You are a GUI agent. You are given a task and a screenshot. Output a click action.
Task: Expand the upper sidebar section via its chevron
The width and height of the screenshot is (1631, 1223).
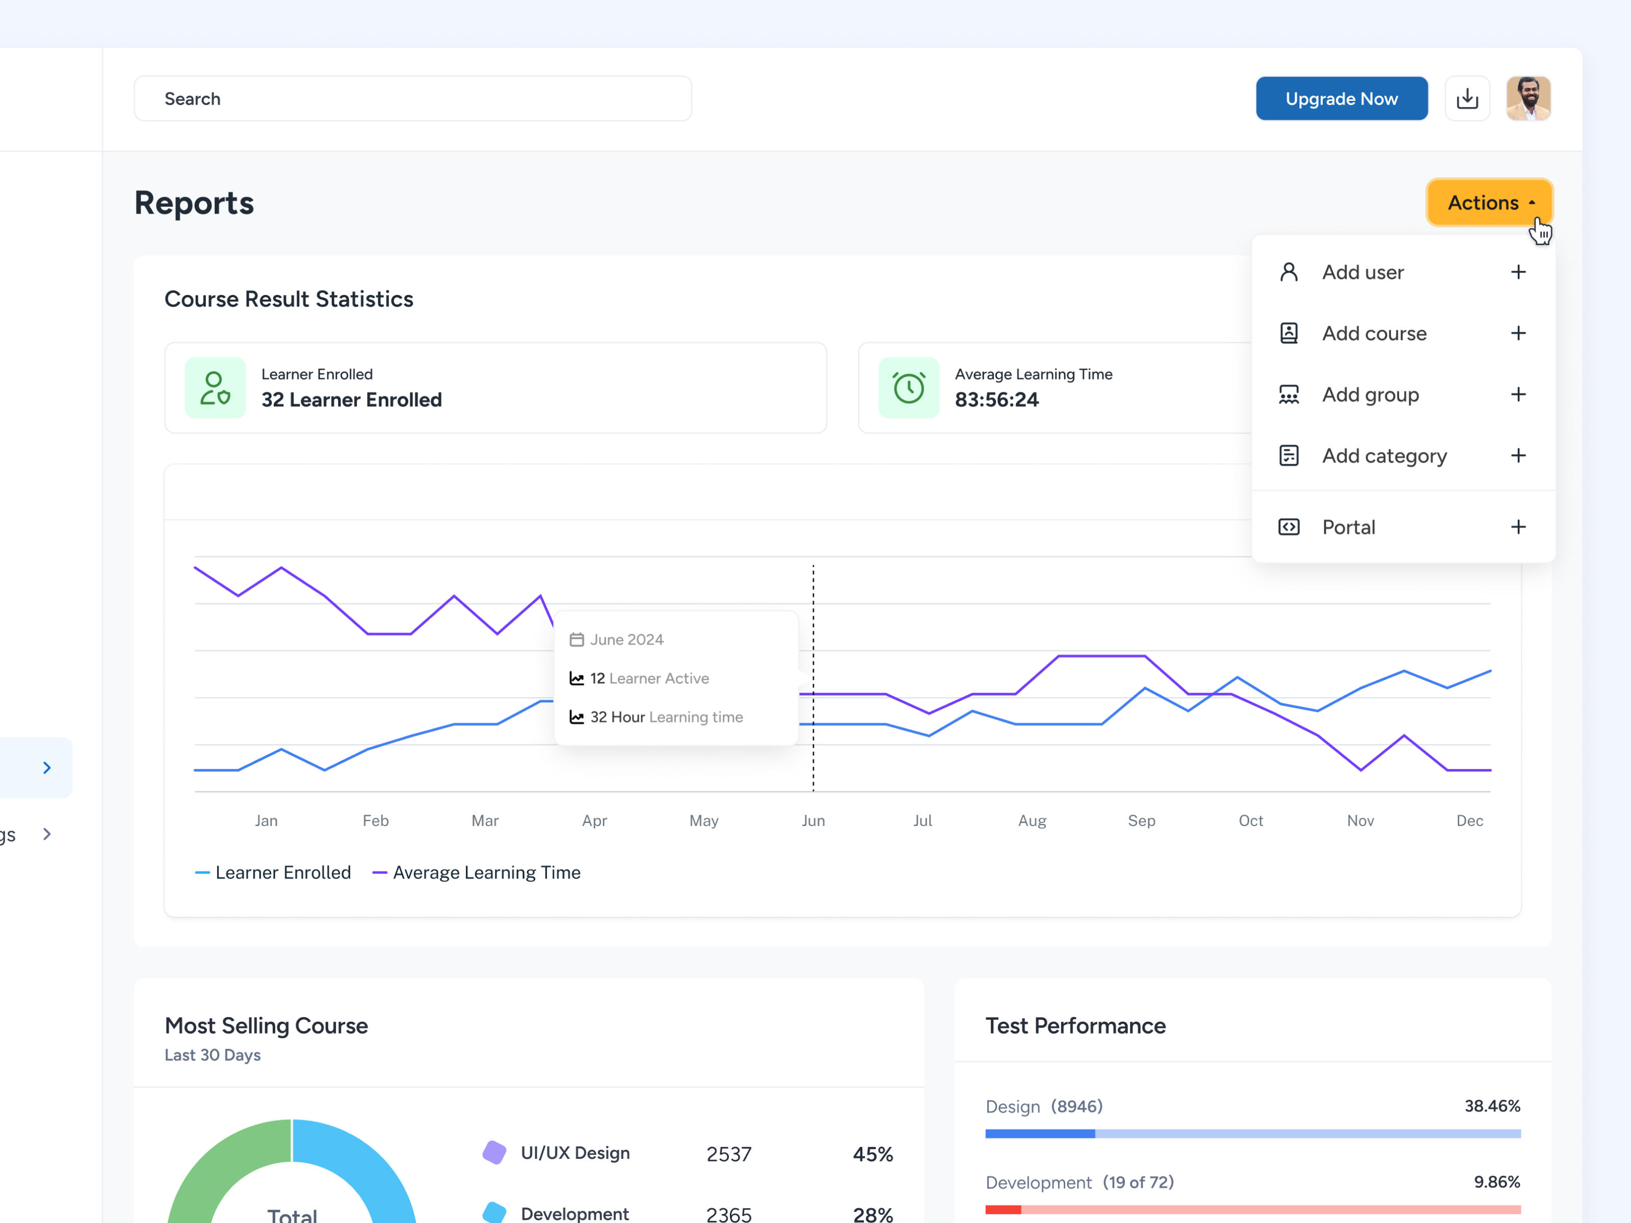point(47,767)
